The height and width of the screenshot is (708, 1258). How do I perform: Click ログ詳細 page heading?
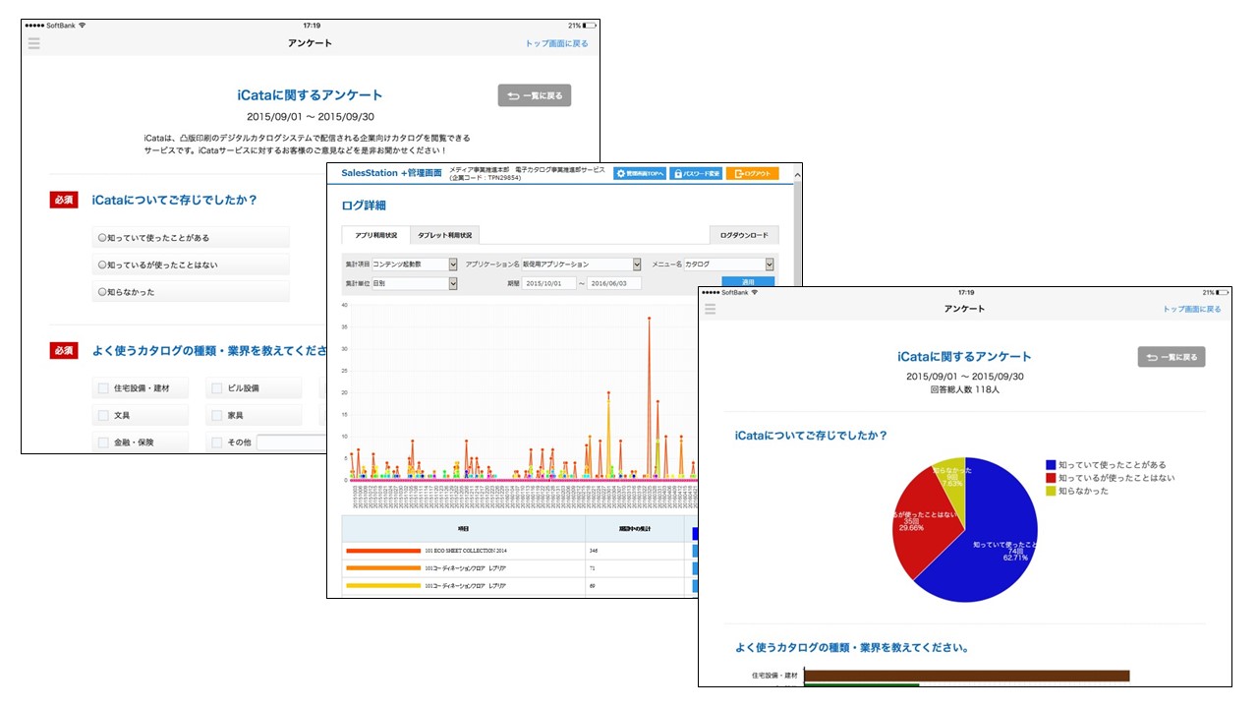pyautogui.click(x=364, y=206)
